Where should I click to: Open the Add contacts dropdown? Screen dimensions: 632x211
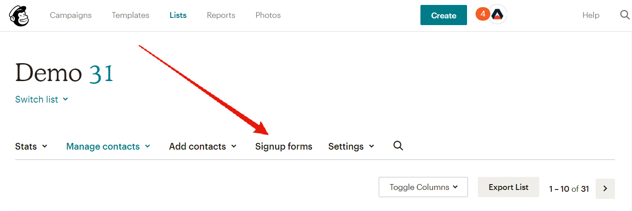pyautogui.click(x=203, y=146)
